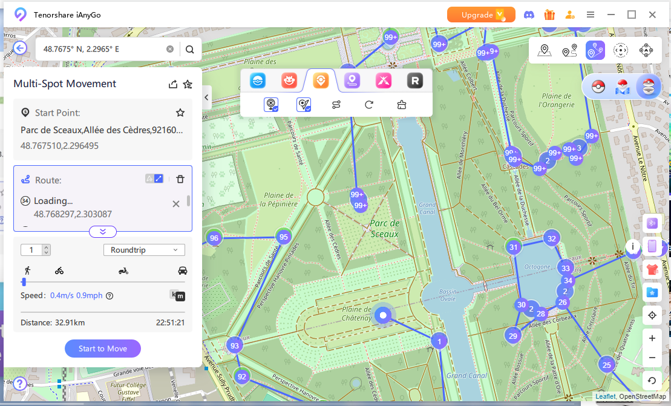Zoom in on the map
Viewport: 671px width, 406px height.
pyautogui.click(x=652, y=338)
